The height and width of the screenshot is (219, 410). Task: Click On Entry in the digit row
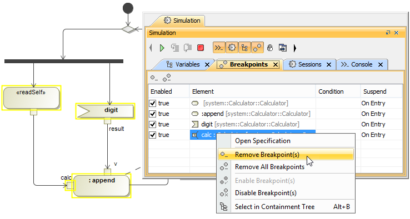(373, 125)
